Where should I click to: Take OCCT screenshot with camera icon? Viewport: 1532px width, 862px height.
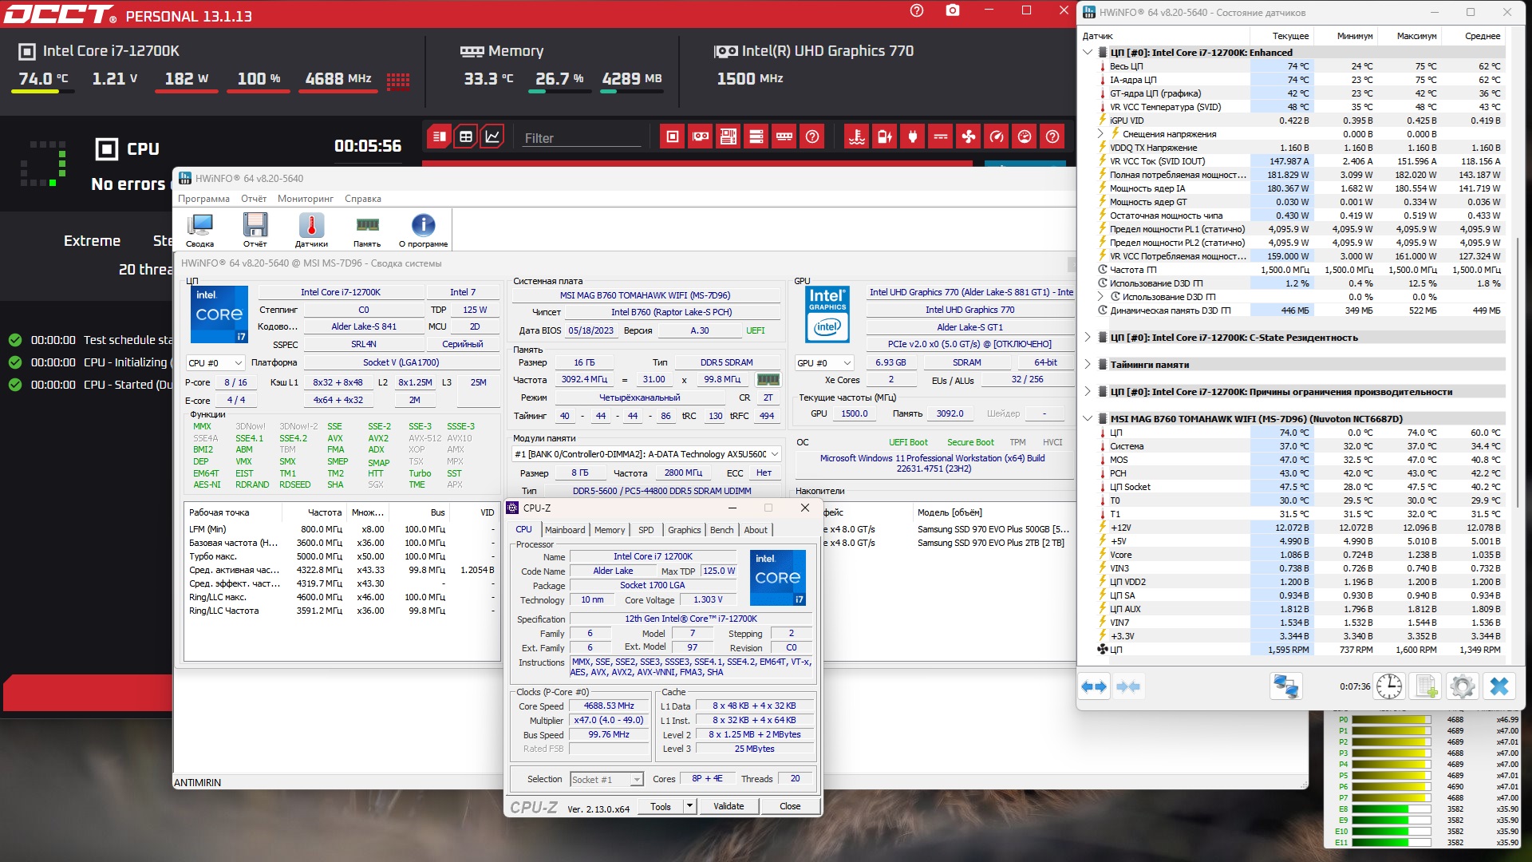[953, 10]
